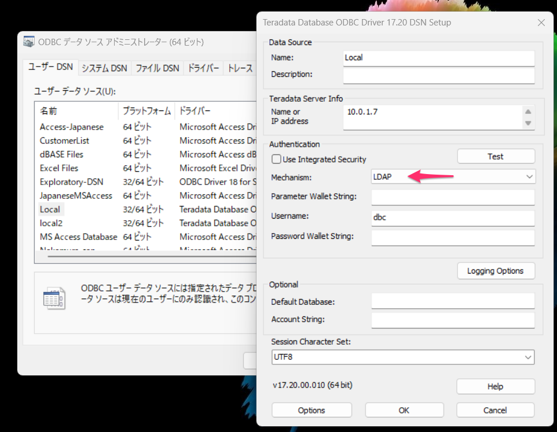Click the data source table icon in description box

click(x=54, y=298)
